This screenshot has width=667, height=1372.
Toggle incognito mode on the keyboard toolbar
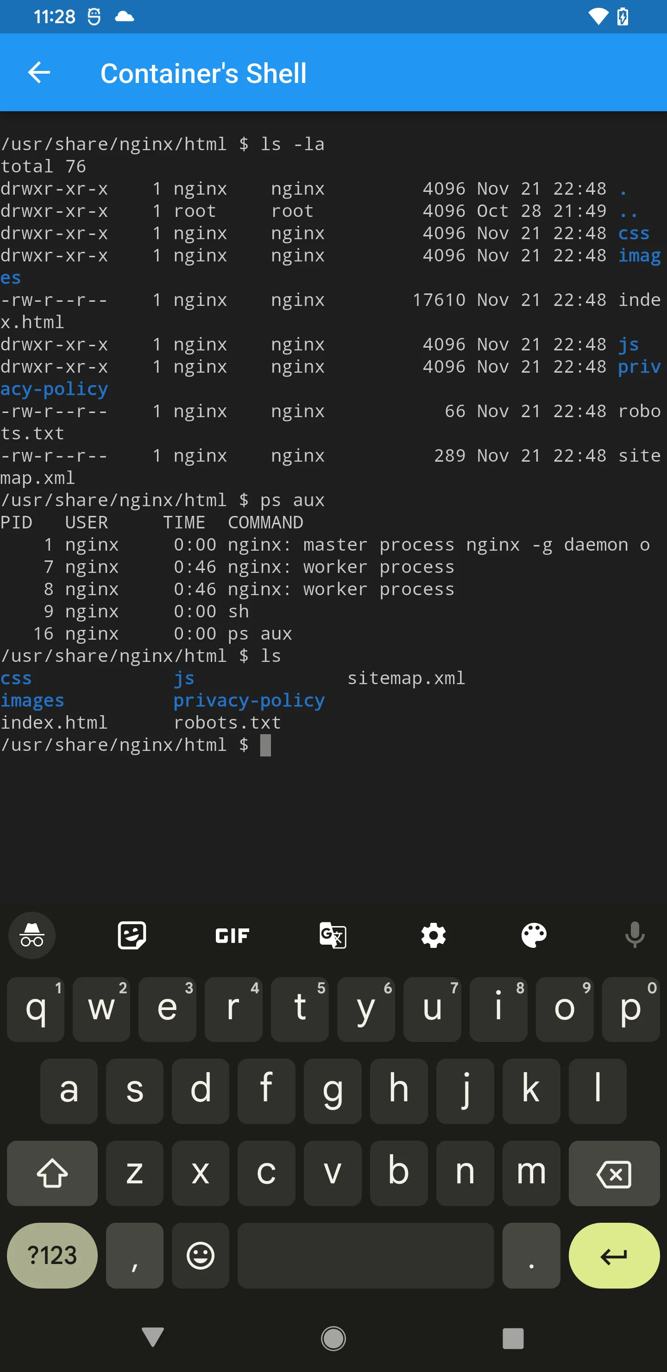pos(32,935)
